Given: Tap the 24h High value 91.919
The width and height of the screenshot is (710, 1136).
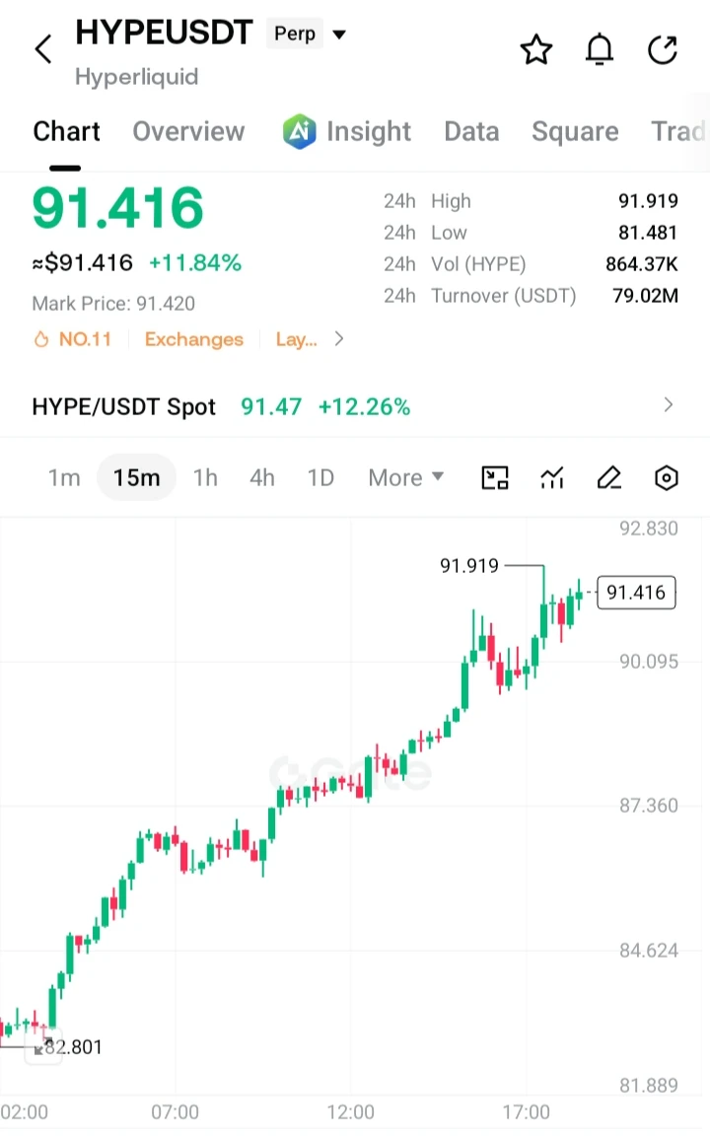Looking at the screenshot, I should (x=649, y=201).
